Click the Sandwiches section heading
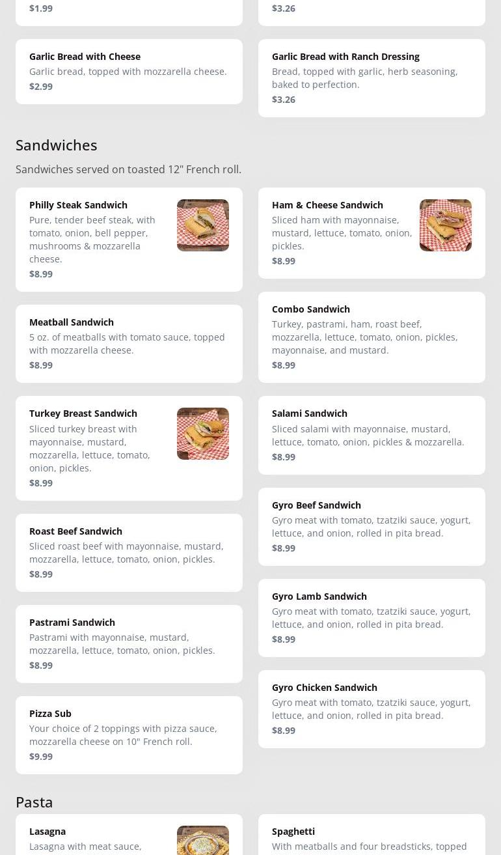This screenshot has height=855, width=501. coord(57,145)
